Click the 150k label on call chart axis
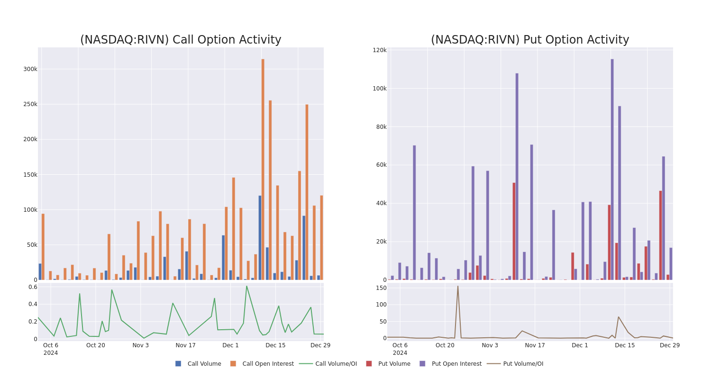This screenshot has height=379, width=711. click(30, 175)
